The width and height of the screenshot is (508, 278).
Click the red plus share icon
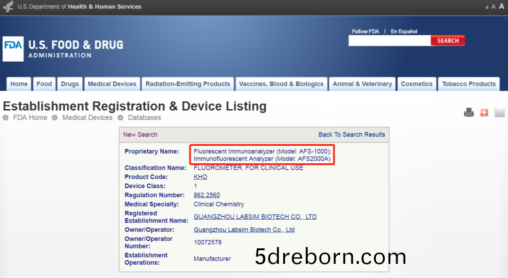(x=484, y=112)
